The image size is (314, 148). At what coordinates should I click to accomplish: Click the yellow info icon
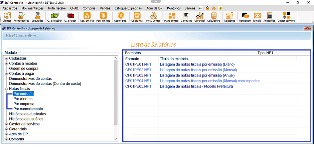(x=220, y=8)
